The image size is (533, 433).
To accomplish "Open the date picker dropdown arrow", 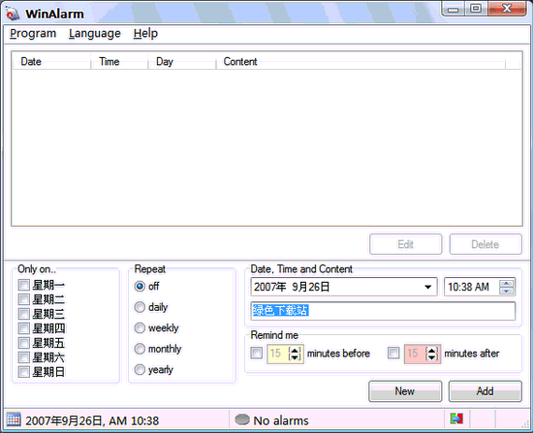I will point(428,287).
